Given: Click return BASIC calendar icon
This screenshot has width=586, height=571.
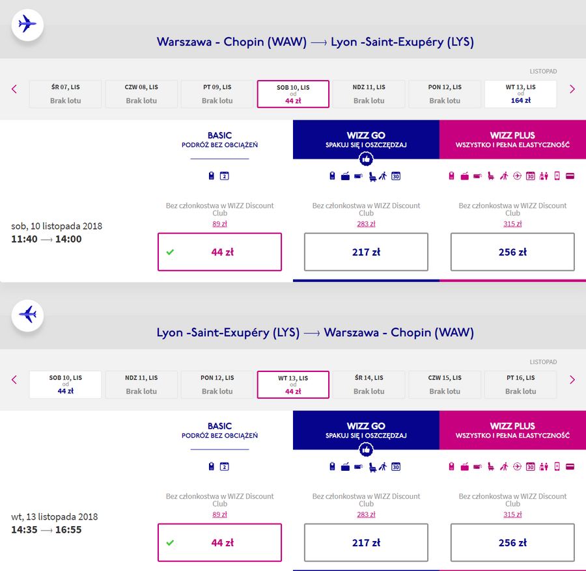Looking at the screenshot, I should [224, 466].
